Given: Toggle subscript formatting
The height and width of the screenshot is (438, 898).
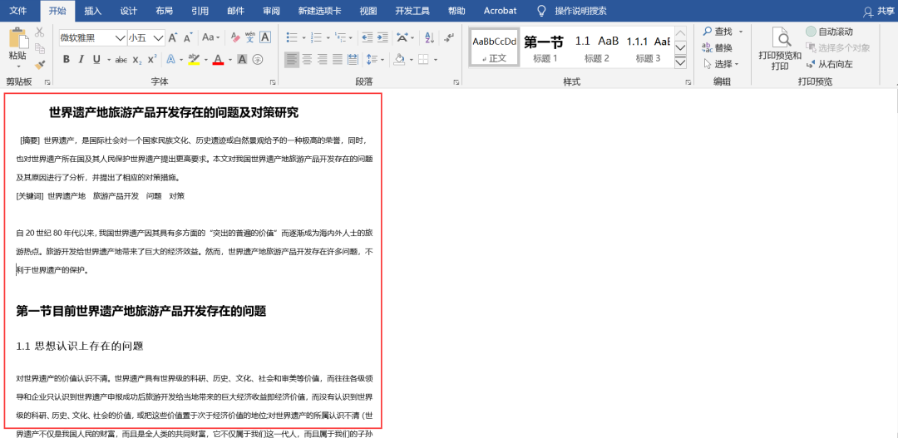Looking at the screenshot, I should (137, 59).
